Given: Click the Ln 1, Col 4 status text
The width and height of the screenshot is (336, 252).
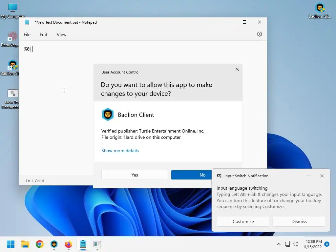Looking at the screenshot, I should point(35,181).
